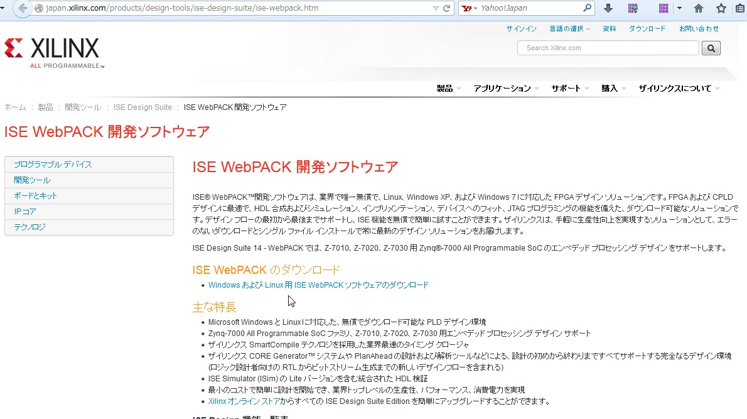Click the heading ISE WebPACK のダウンロード
The height and width of the screenshot is (419, 747).
click(266, 269)
